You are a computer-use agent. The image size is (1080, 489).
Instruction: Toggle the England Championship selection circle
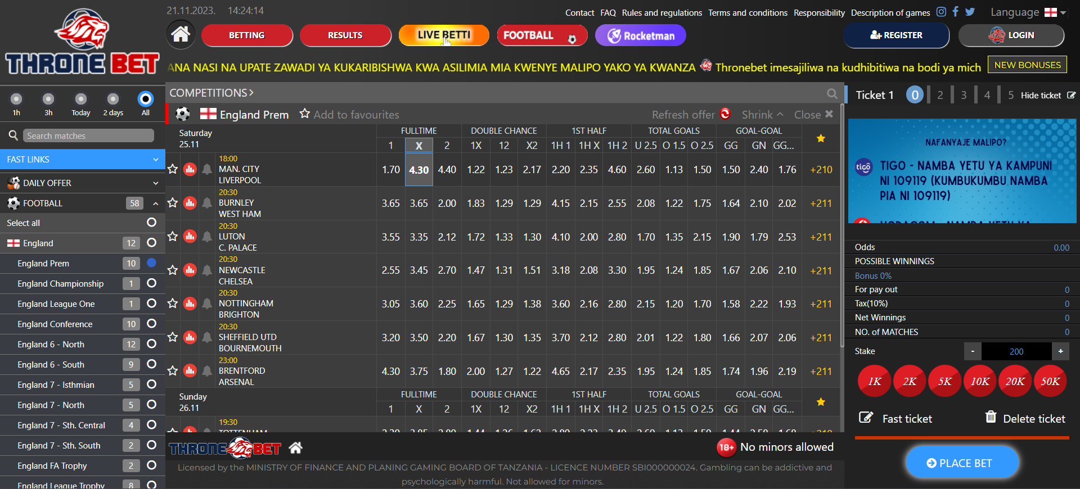point(151,283)
